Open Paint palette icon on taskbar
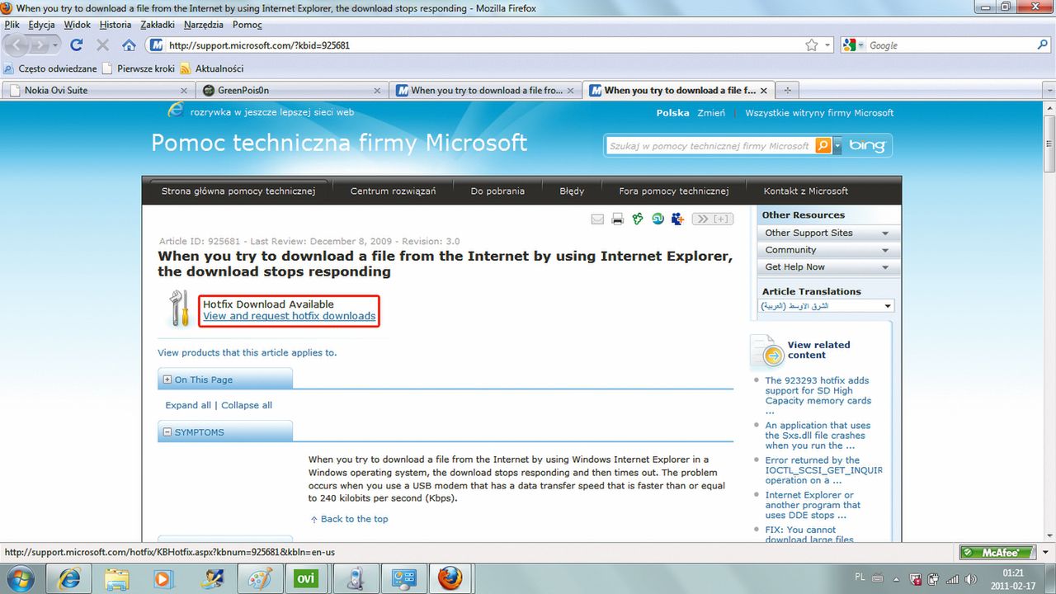Image resolution: width=1056 pixels, height=594 pixels. [258, 578]
